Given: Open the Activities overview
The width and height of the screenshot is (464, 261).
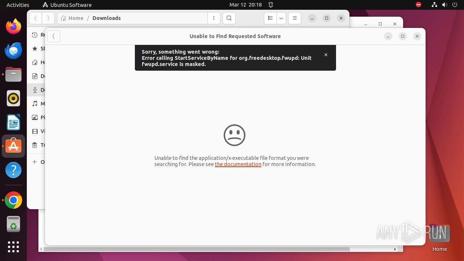Looking at the screenshot, I should pyautogui.click(x=18, y=5).
